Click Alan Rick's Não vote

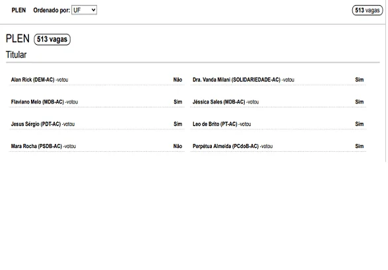(x=178, y=80)
